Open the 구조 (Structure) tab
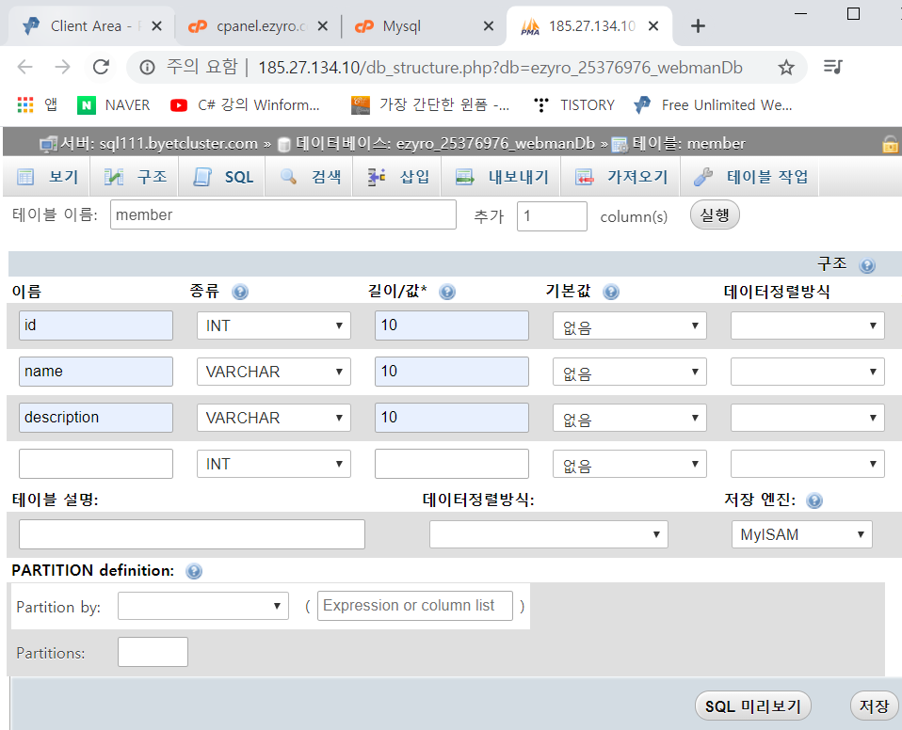This screenshot has width=902, height=730. pyautogui.click(x=136, y=177)
